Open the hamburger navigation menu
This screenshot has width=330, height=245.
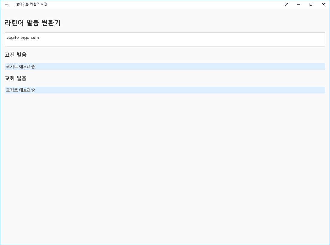coord(7,4)
